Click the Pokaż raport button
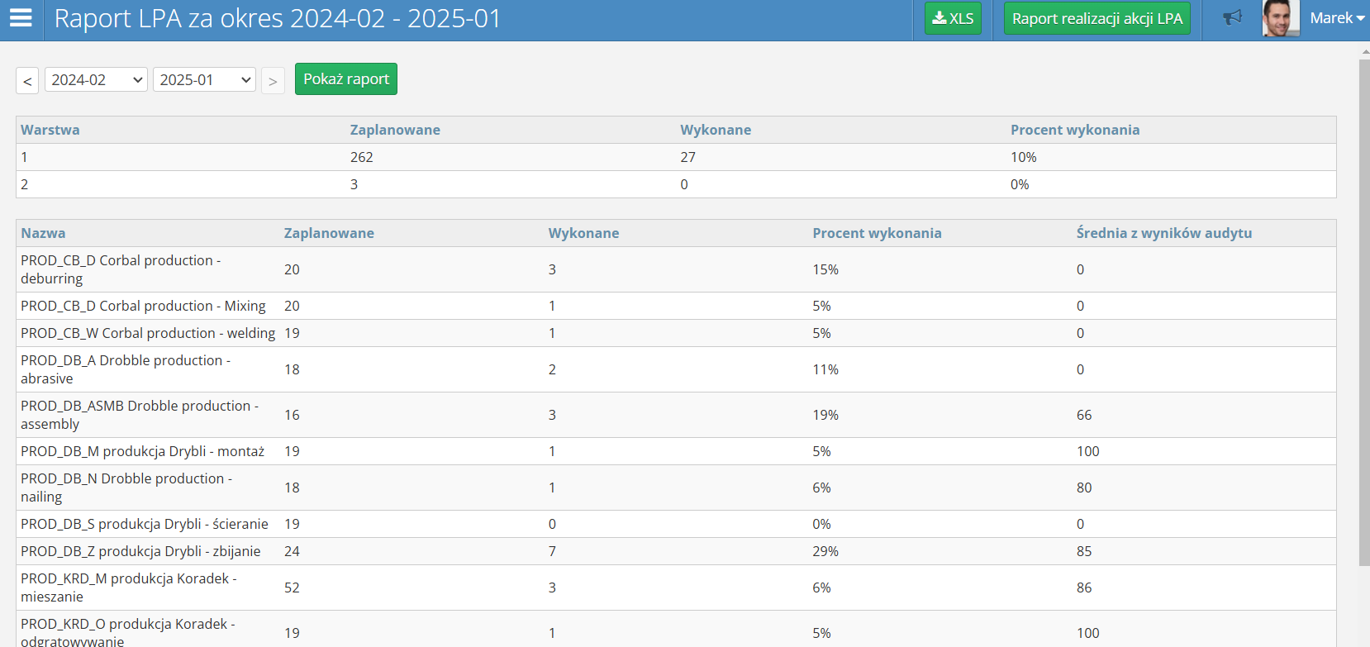The height and width of the screenshot is (647, 1370). (x=345, y=79)
